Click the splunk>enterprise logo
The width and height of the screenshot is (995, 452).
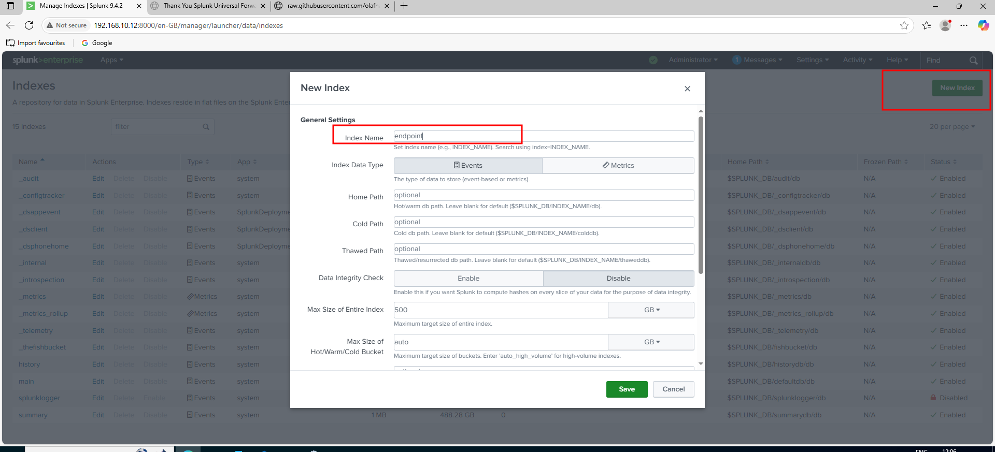(x=48, y=60)
